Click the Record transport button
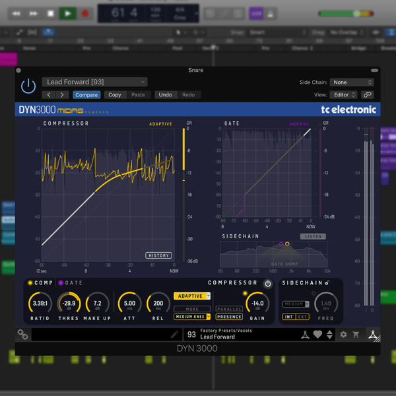Screen dimensions: 396x396 click(x=85, y=13)
